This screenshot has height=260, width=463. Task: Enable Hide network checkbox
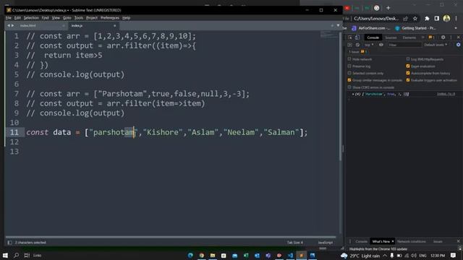click(x=349, y=59)
